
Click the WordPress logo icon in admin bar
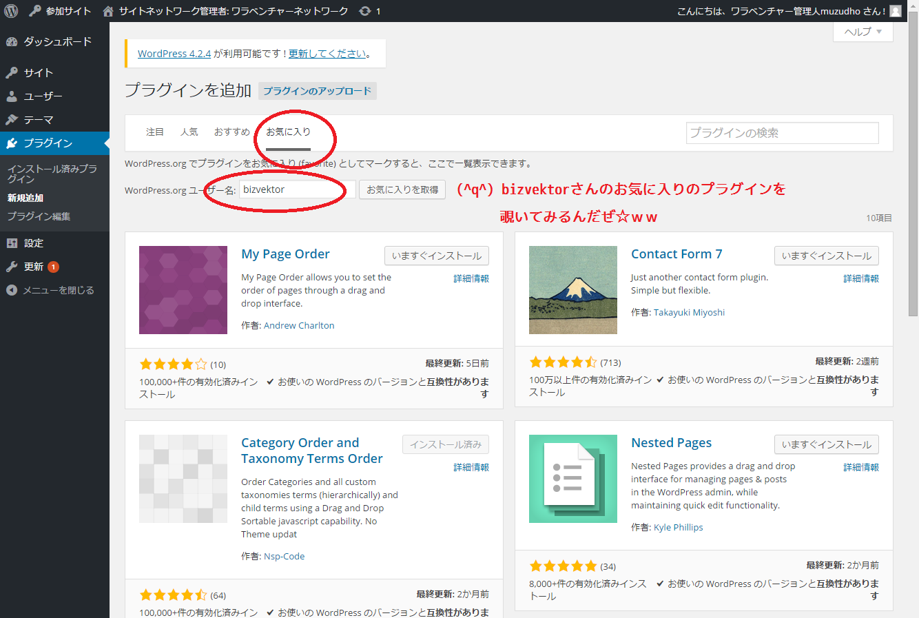[x=11, y=11]
